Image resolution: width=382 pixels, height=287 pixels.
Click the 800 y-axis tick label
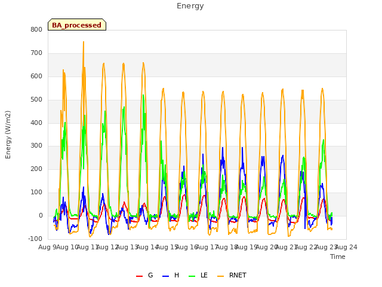[x=36, y=30]
